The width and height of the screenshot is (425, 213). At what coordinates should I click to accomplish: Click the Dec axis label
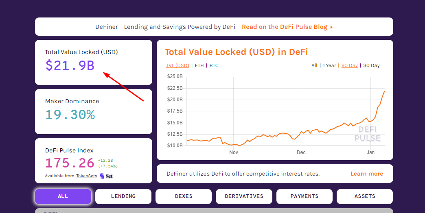(x=301, y=152)
